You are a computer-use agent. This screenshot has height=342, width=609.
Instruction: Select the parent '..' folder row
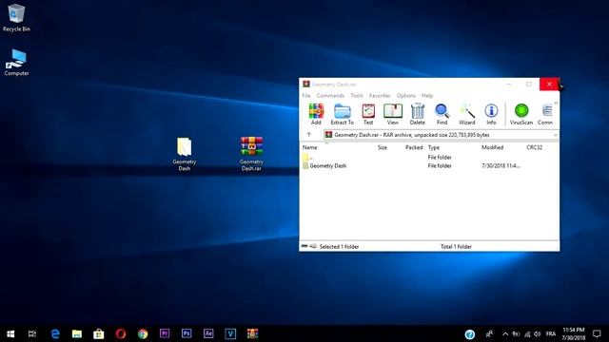point(429,158)
